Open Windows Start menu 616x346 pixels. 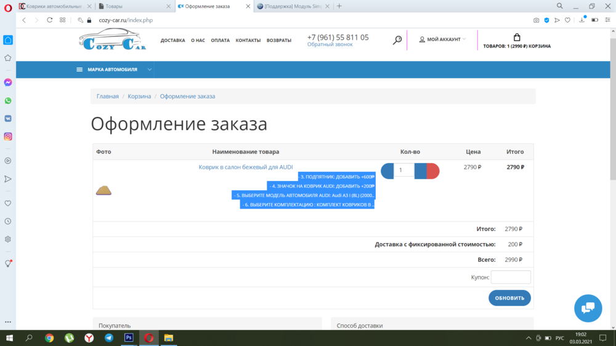[9, 338]
